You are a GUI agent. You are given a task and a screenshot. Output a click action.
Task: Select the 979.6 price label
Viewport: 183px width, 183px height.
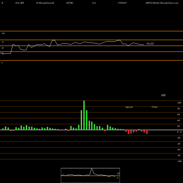[x=154, y=107]
